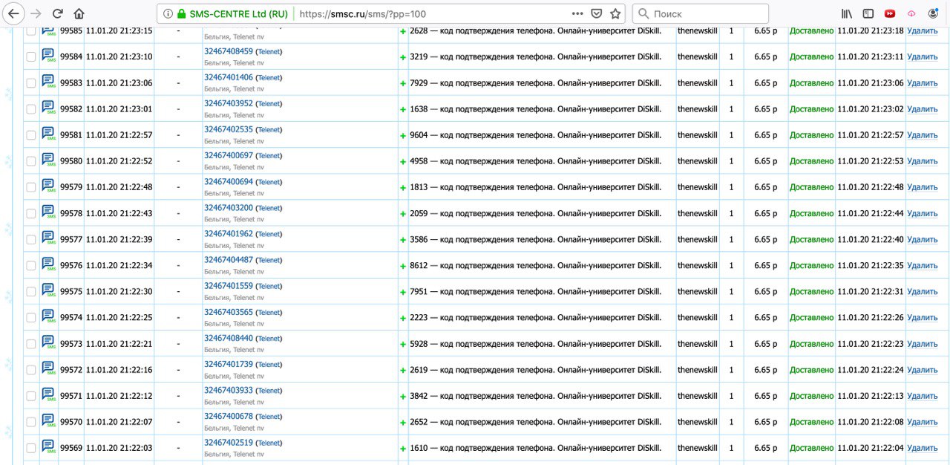Bookmark this page with the star

click(615, 13)
